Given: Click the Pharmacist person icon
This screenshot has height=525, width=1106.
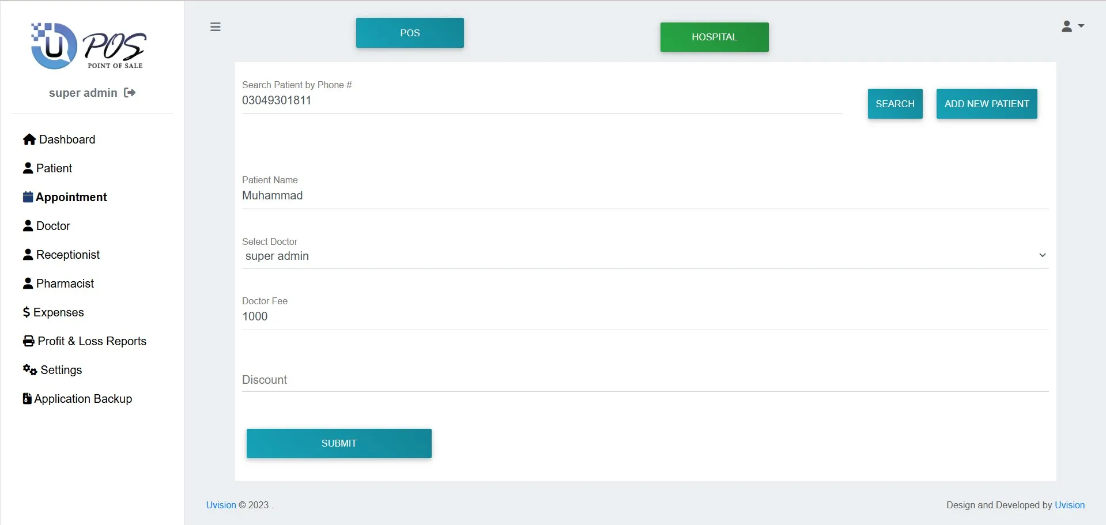Looking at the screenshot, I should (x=28, y=284).
